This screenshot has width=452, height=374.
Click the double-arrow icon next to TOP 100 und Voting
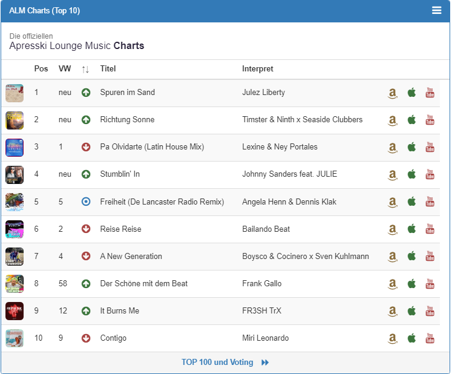pyautogui.click(x=265, y=363)
